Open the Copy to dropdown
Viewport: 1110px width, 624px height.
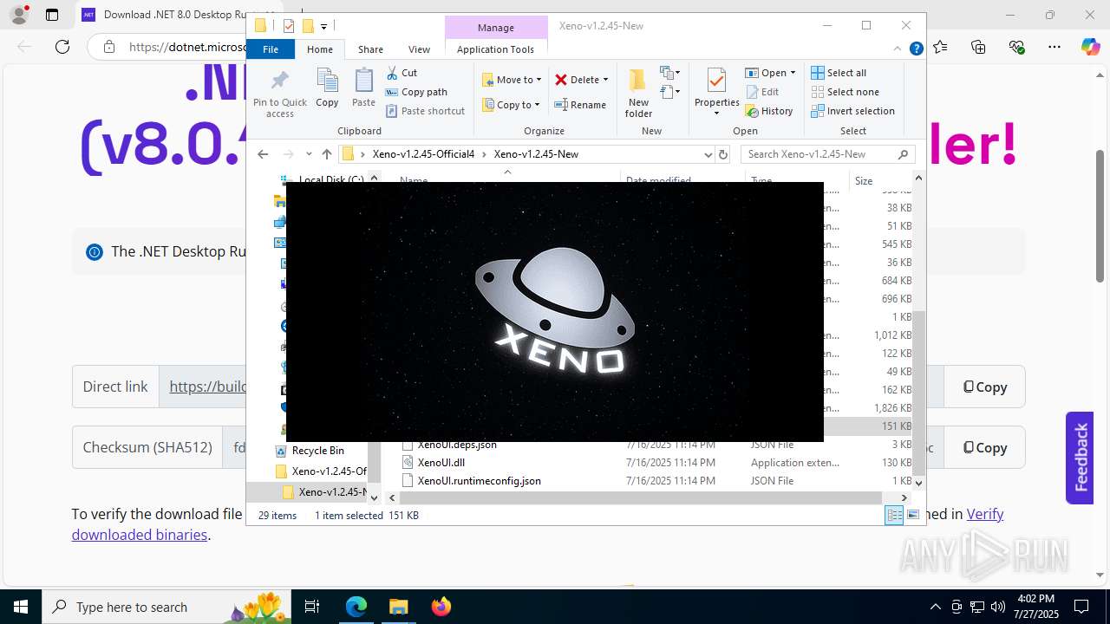click(511, 105)
